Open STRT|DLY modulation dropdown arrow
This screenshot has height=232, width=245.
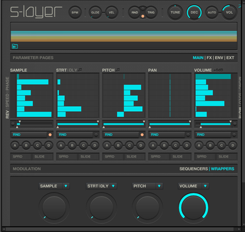[x=113, y=186]
